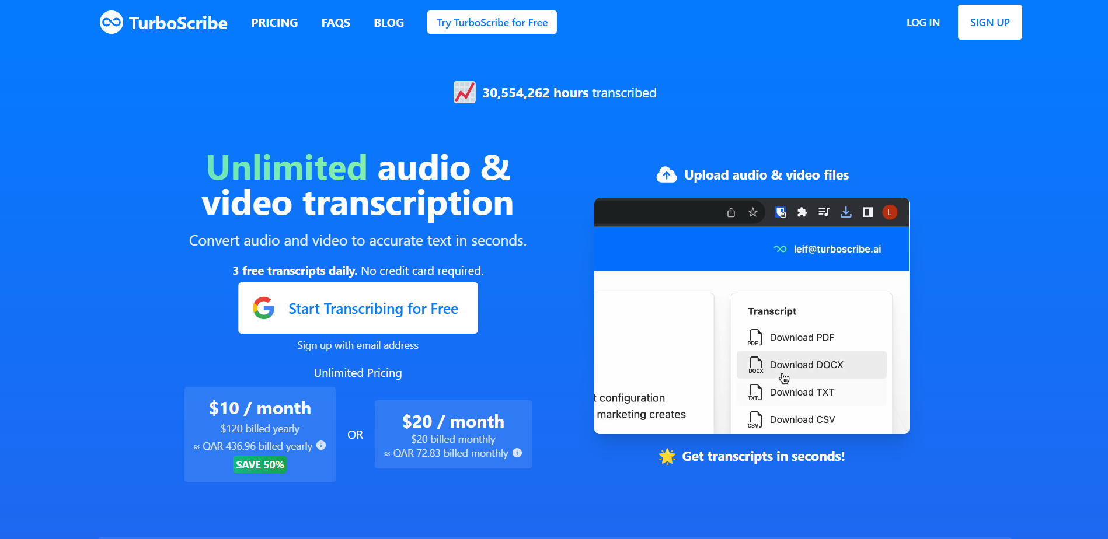The width and height of the screenshot is (1108, 539).
Task: Click '$120 billed yearly' text
Action: click(x=260, y=428)
